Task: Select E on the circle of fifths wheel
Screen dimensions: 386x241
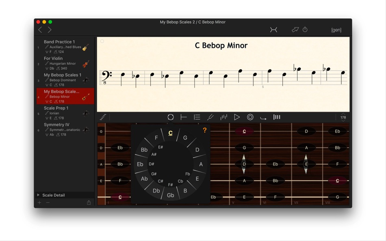Action: (197, 179)
